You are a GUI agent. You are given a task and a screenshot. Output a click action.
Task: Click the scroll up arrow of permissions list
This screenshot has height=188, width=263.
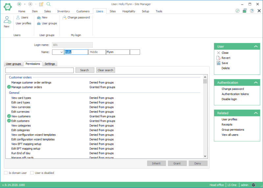[205, 77]
